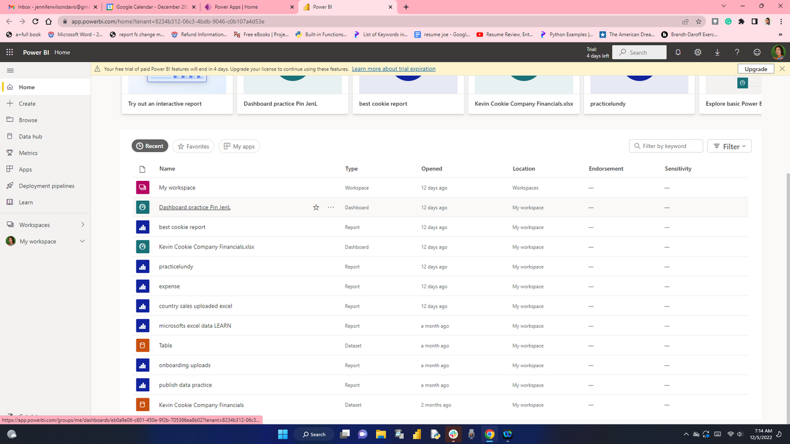This screenshot has height=444, width=790.
Task: Open the expense report
Action: coord(169,287)
